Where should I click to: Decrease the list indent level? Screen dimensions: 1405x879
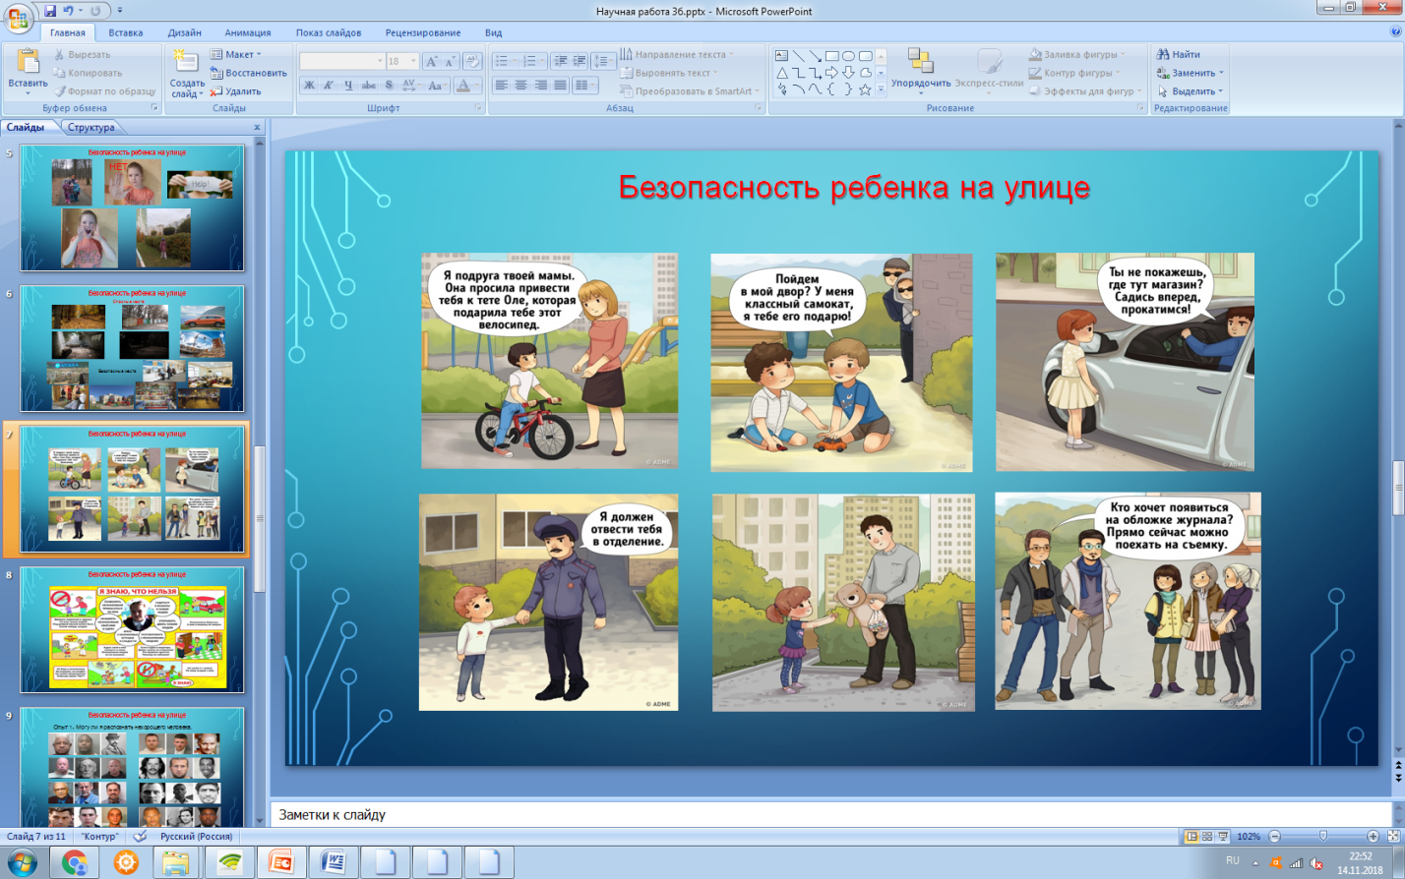click(x=560, y=61)
